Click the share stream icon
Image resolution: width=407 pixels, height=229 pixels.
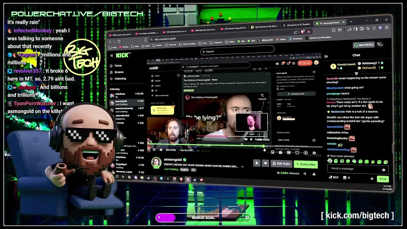point(305,174)
